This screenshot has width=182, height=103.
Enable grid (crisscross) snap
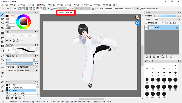point(27,9)
